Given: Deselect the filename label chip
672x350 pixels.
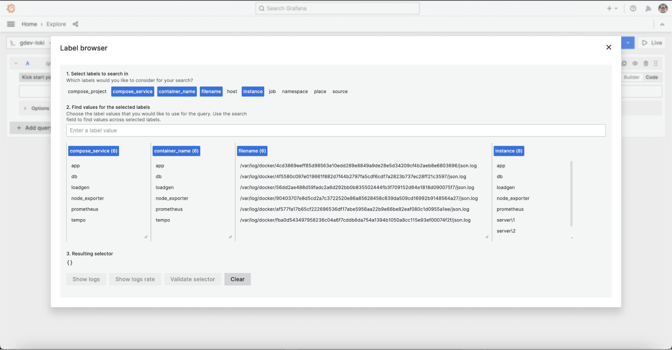Looking at the screenshot, I should click(x=211, y=91).
